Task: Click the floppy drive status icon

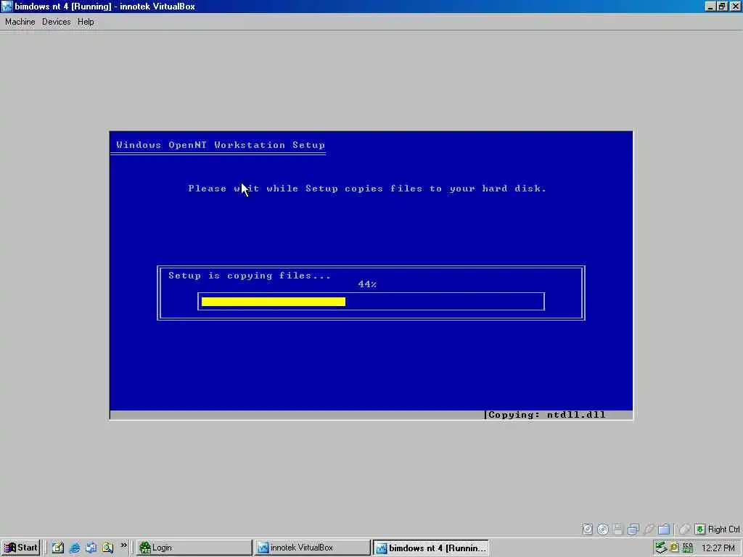Action: 618,529
